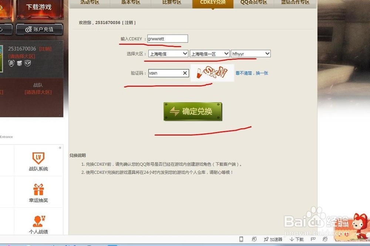Open 下載 downloads in status bar
This screenshot has width=370, height=246.
(x=297, y=239)
